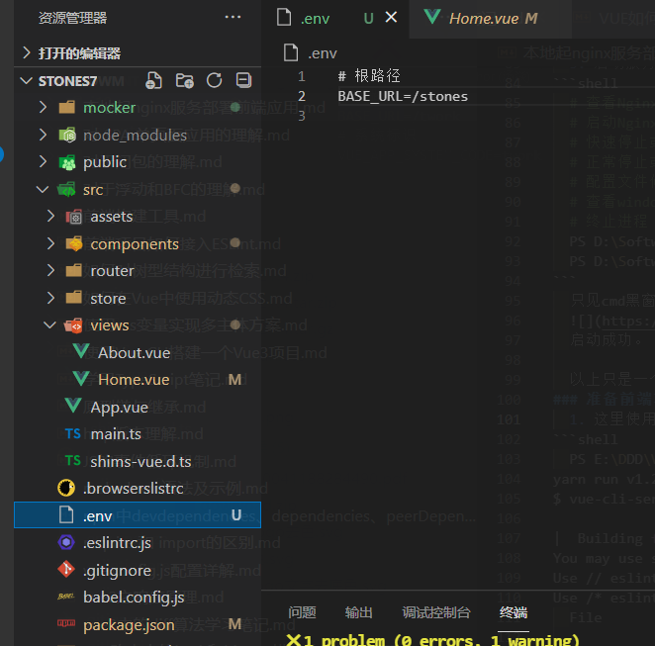
Task: Collapse all folders in explorer
Action: (x=243, y=80)
